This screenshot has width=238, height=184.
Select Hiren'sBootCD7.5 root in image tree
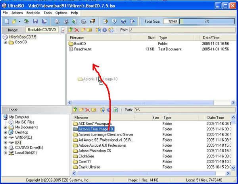click(23, 37)
